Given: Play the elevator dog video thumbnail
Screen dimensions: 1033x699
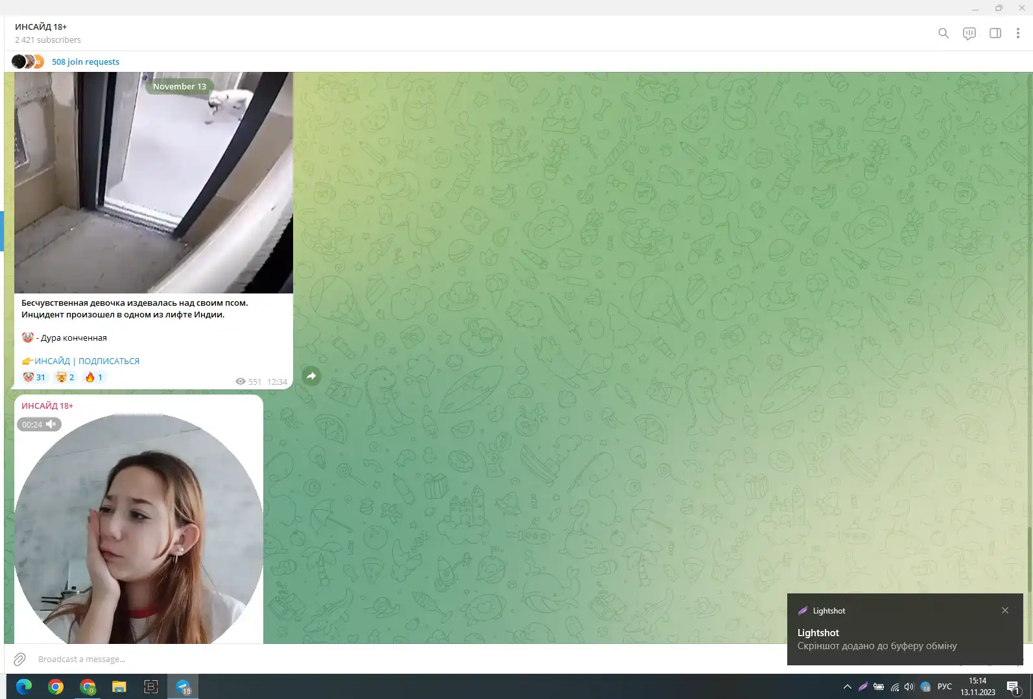Looking at the screenshot, I should pos(154,183).
